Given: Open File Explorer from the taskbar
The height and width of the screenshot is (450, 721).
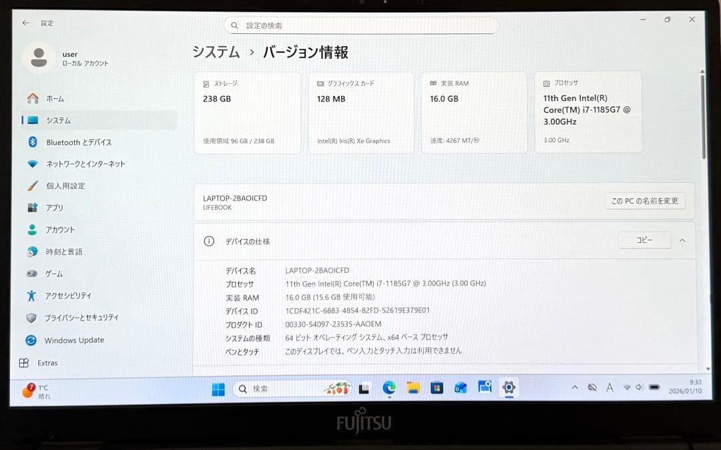Looking at the screenshot, I should [x=412, y=387].
